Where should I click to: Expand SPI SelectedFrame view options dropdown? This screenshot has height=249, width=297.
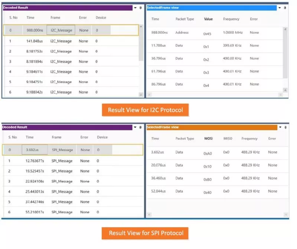pos(280,127)
